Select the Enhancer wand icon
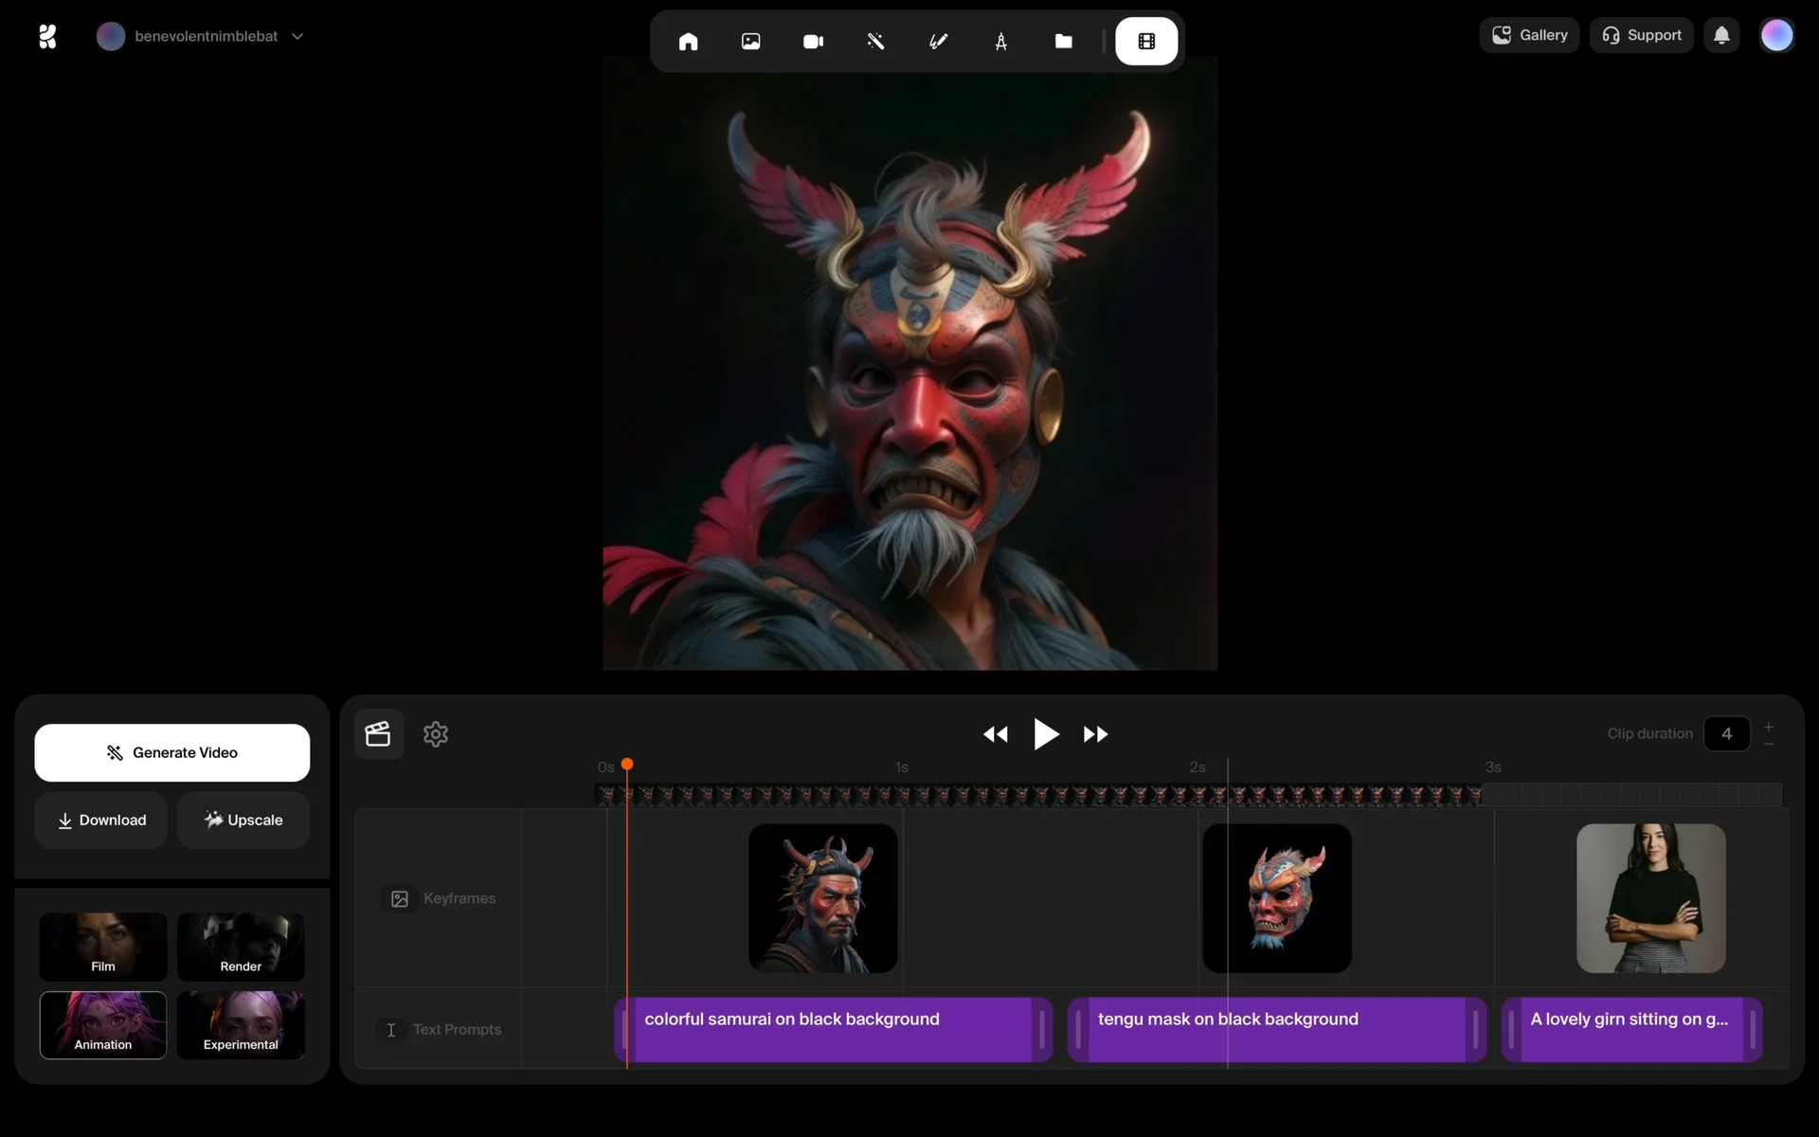 point(875,42)
